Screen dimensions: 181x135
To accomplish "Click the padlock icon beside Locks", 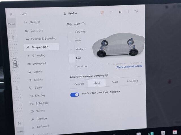I will [x=29, y=72].
